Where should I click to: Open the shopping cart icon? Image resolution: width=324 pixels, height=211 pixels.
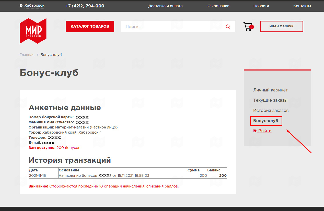click(x=247, y=27)
